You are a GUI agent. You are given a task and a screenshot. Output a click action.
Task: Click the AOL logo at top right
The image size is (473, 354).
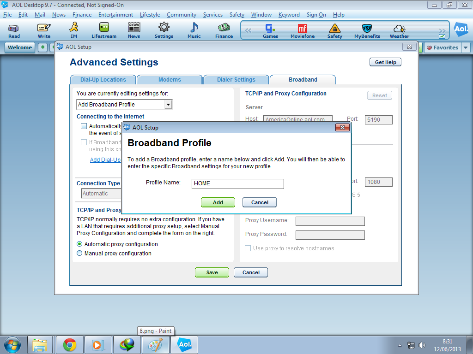pyautogui.click(x=461, y=29)
